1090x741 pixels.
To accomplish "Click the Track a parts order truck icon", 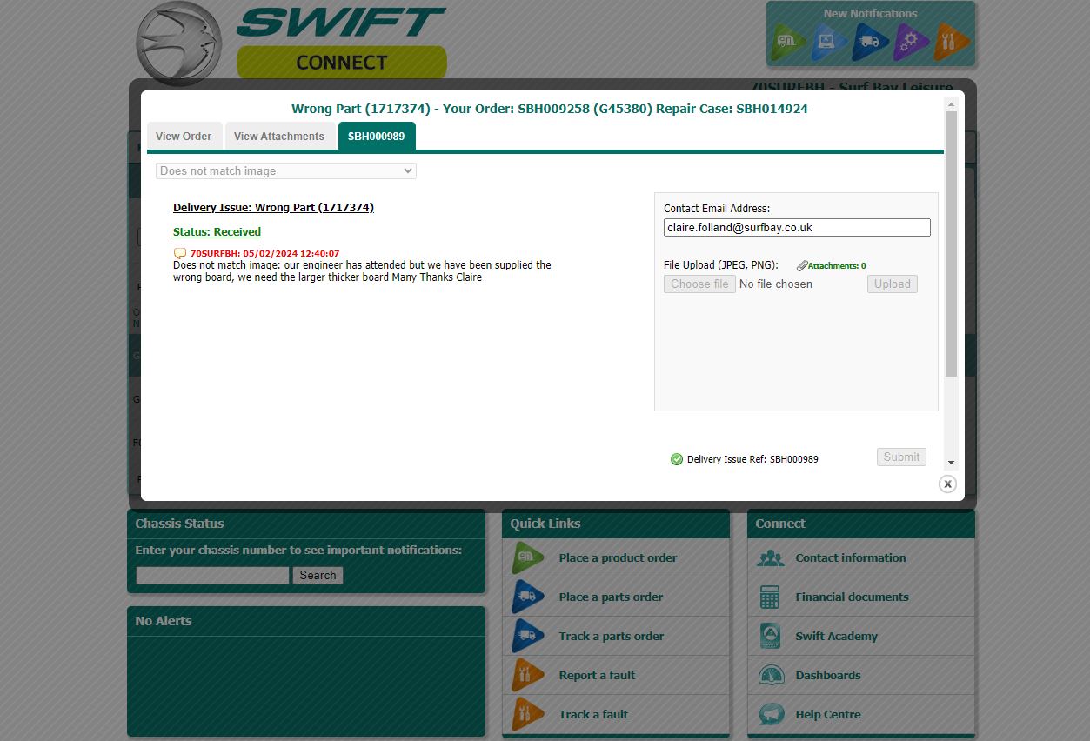I will 527,637.
